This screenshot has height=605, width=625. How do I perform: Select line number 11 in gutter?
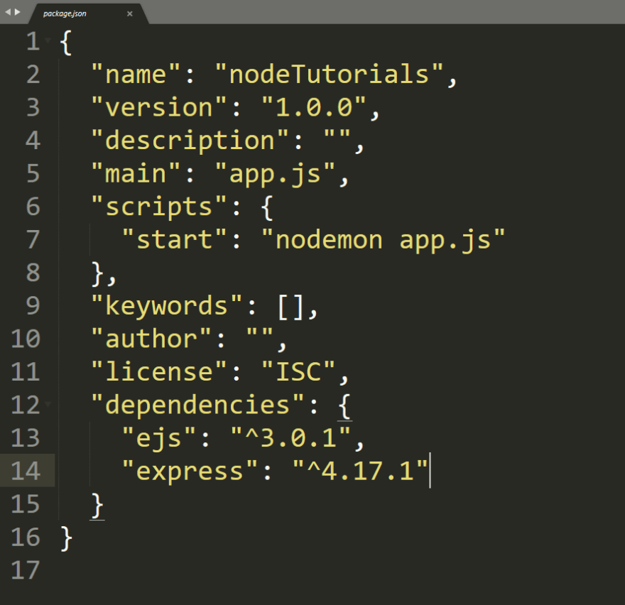pos(26,372)
